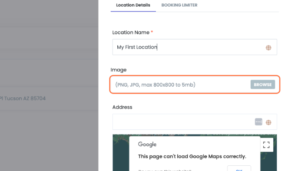Click the globe icon in Address field

click(268, 123)
